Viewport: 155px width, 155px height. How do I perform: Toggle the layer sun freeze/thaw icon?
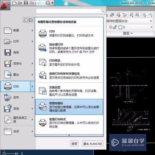pyautogui.click(x=110, y=27)
